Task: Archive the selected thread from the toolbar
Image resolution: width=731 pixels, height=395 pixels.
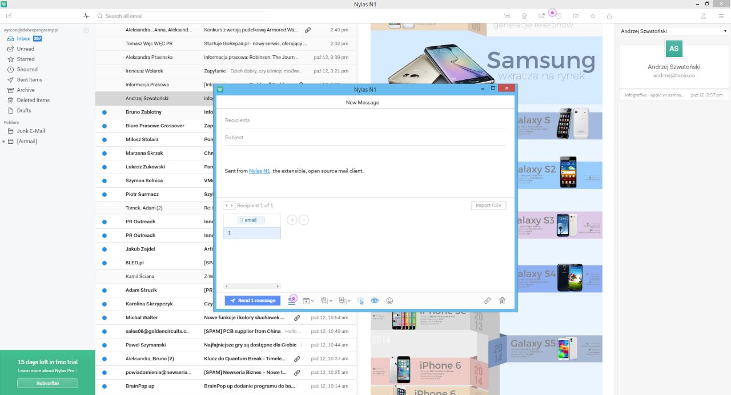Action: (x=507, y=16)
